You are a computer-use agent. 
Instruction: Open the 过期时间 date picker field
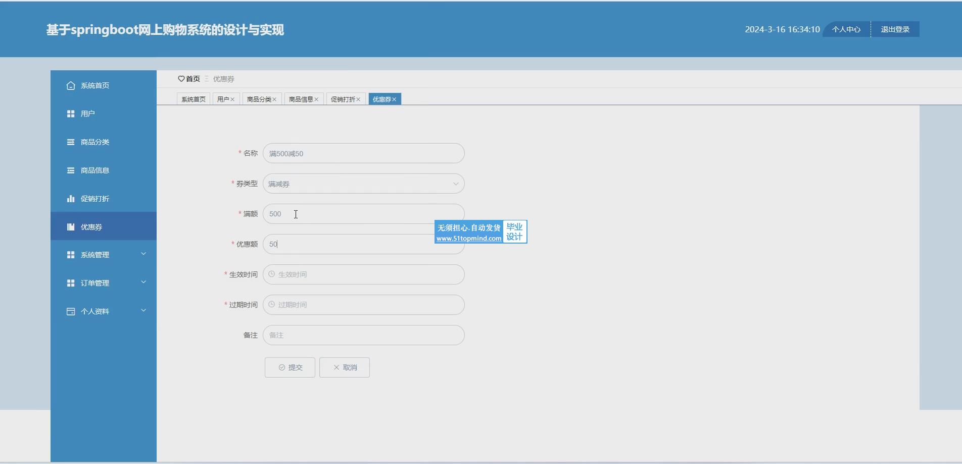tap(364, 305)
